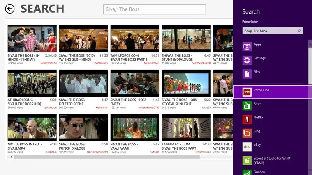
Task: Open uploader heartbeat4u3000 link
Action: (201, 63)
